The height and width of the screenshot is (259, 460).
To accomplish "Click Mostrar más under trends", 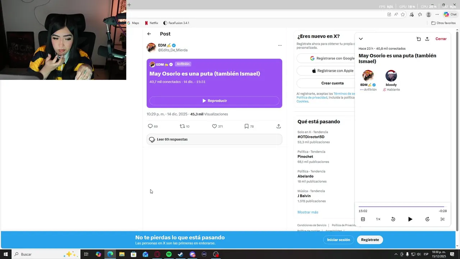I will coord(308,212).
